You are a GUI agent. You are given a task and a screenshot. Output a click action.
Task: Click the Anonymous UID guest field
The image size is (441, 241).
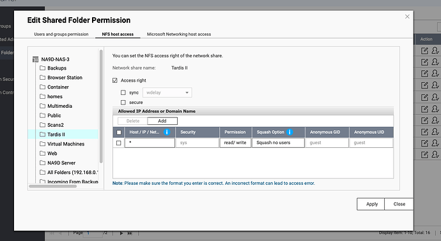click(371, 143)
